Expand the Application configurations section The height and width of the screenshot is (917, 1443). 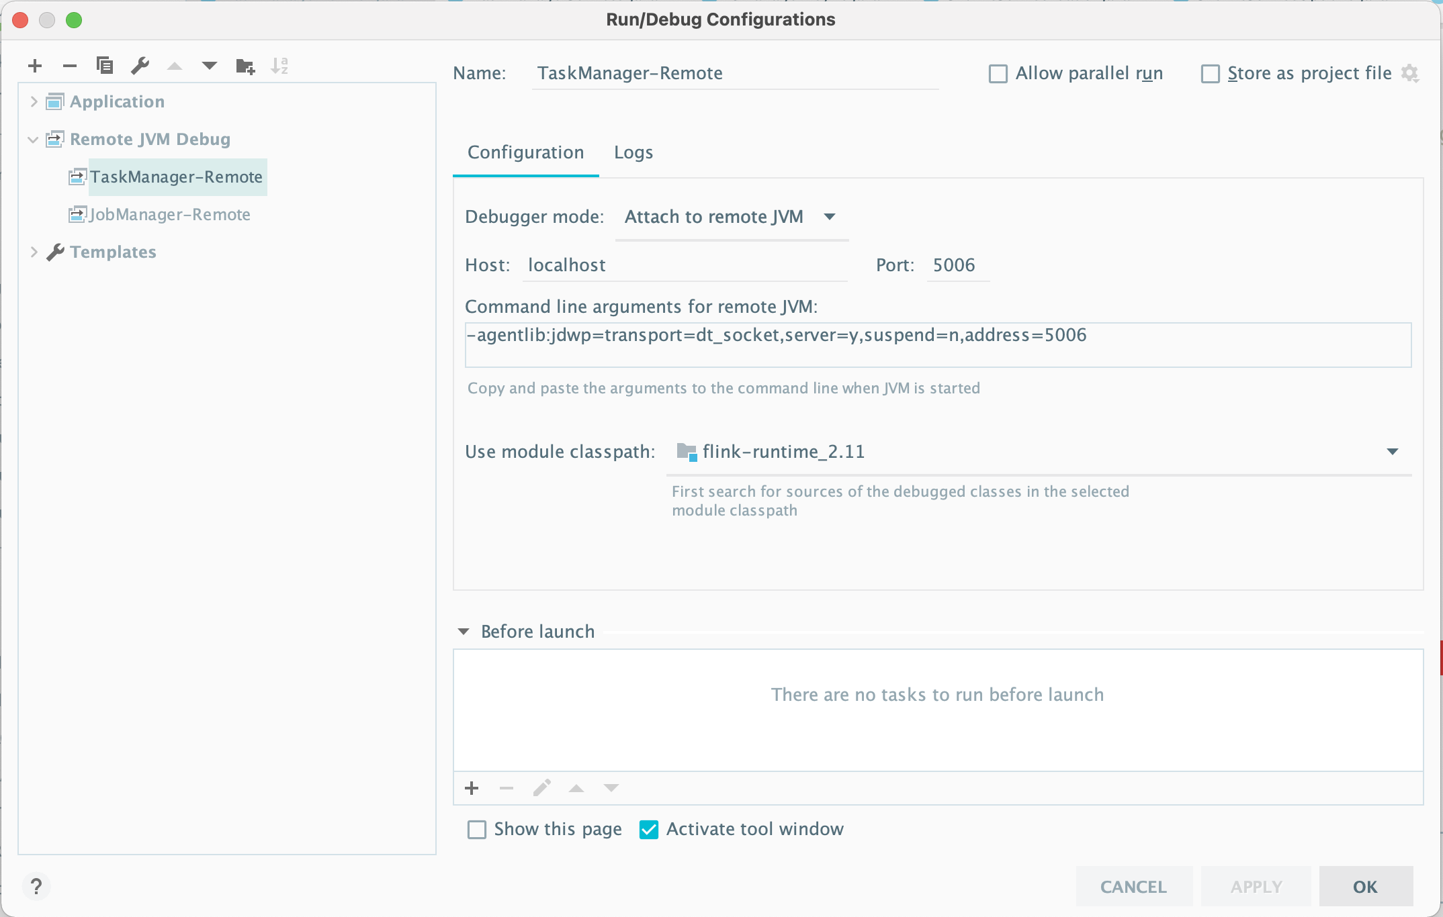(32, 101)
